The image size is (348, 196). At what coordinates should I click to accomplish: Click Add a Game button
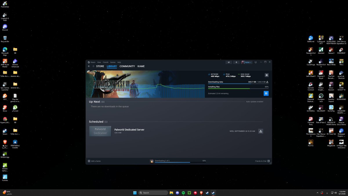coord(94,161)
